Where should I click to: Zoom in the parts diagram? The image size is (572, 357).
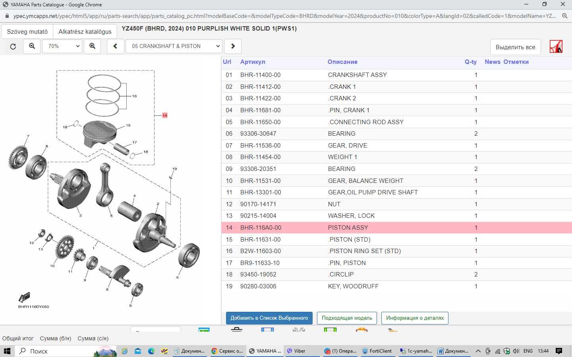point(92,46)
